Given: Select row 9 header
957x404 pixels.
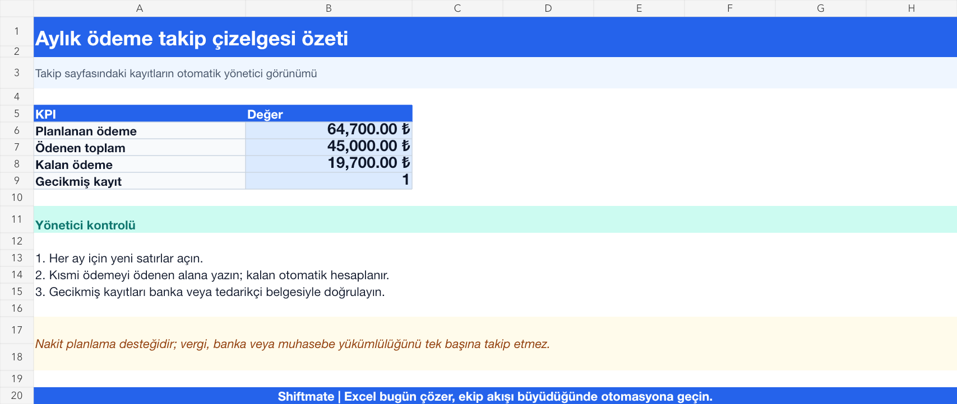Looking at the screenshot, I should (17, 181).
